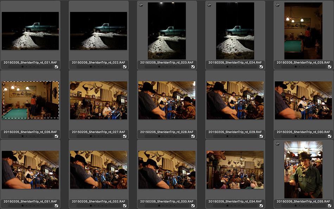Select the band thumbnail 033
Viewport: 334px width, 209px height.
click(167, 170)
